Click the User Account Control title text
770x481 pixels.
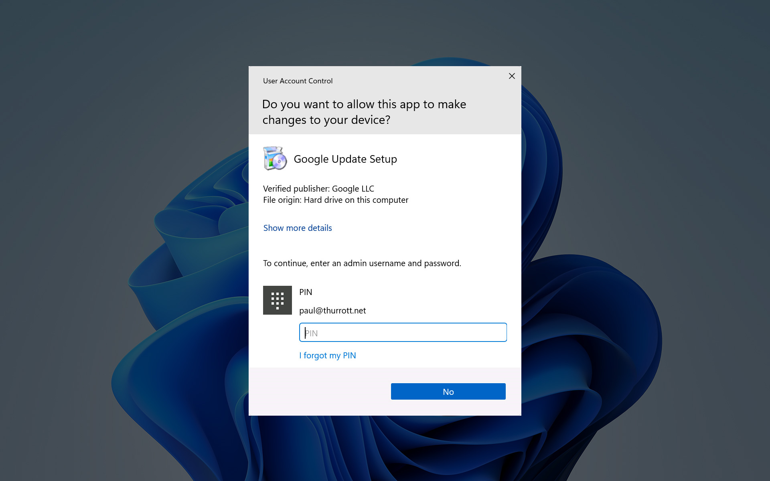coord(298,81)
